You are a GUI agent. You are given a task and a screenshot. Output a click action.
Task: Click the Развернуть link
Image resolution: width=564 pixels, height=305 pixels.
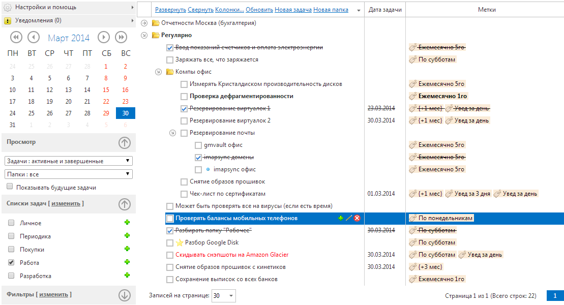click(170, 10)
